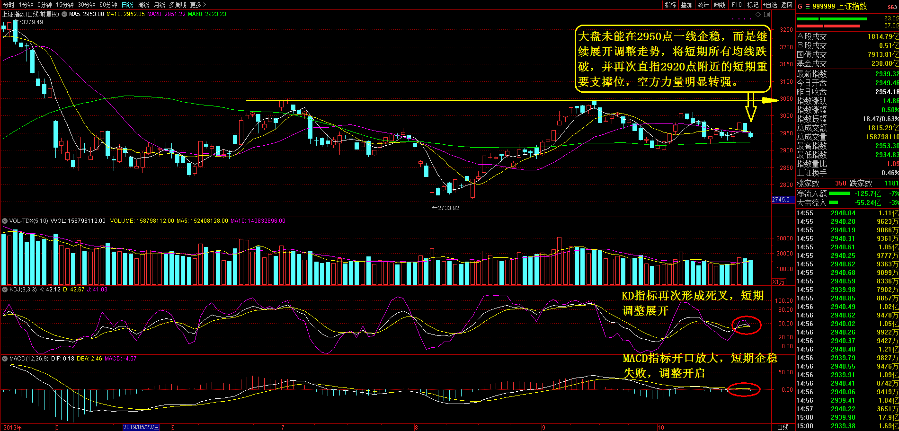
Task: Open the F10 company info
Action: [737, 5]
